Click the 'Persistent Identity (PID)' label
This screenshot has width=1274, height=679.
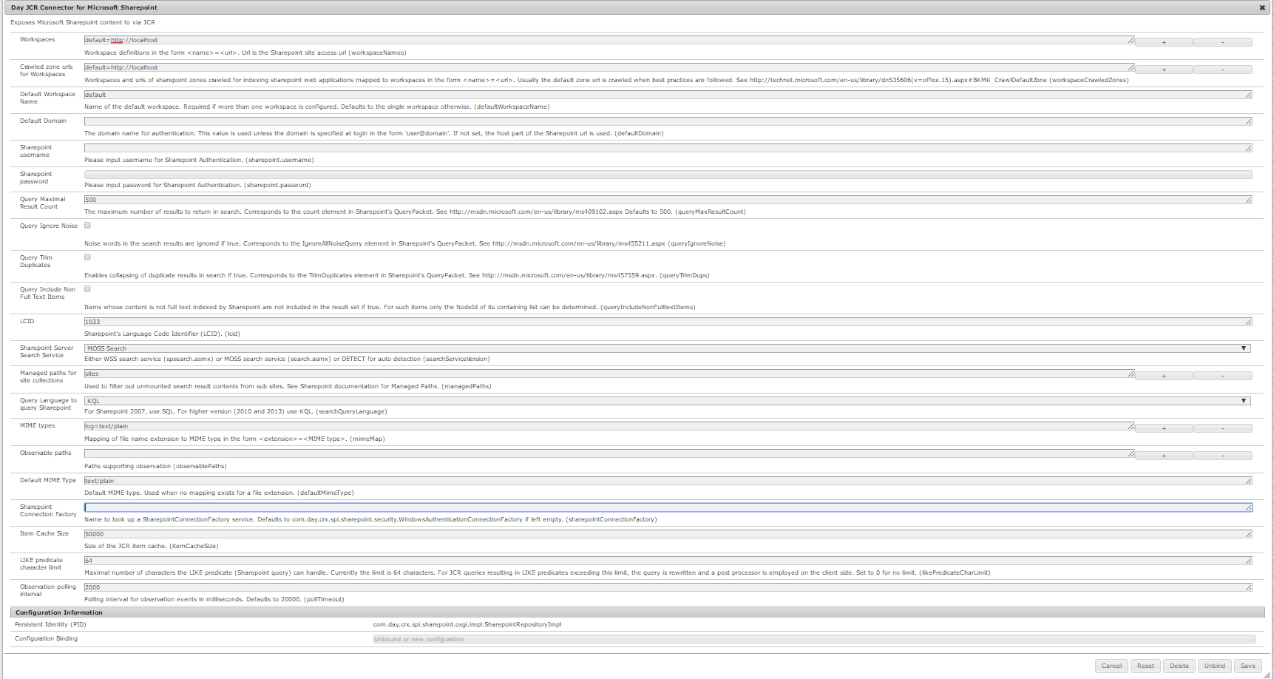tap(50, 624)
